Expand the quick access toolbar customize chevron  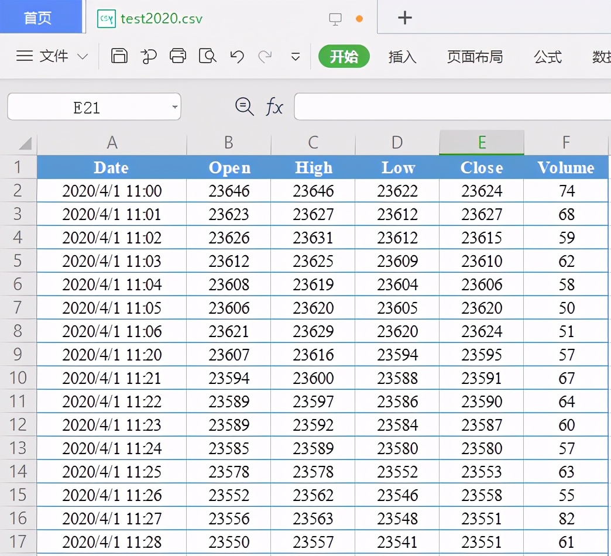pyautogui.click(x=296, y=57)
